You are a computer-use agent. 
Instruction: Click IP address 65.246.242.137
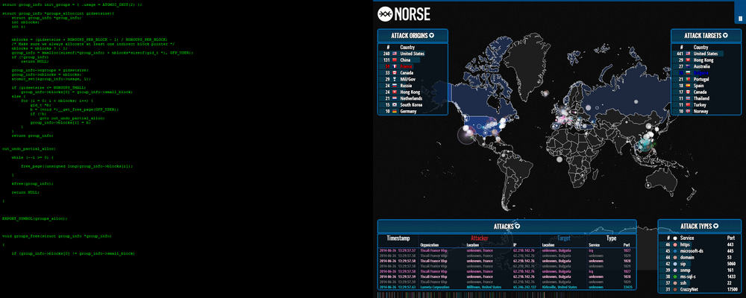click(524, 287)
